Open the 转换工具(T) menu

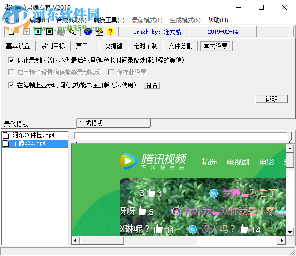tap(109, 20)
